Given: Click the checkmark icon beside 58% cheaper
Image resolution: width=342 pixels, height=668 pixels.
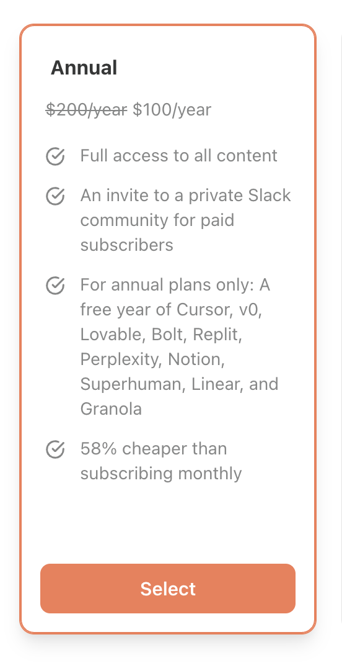Looking at the screenshot, I should (x=55, y=449).
